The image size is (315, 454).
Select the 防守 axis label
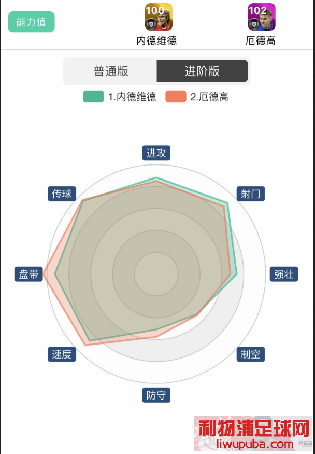coord(156,395)
